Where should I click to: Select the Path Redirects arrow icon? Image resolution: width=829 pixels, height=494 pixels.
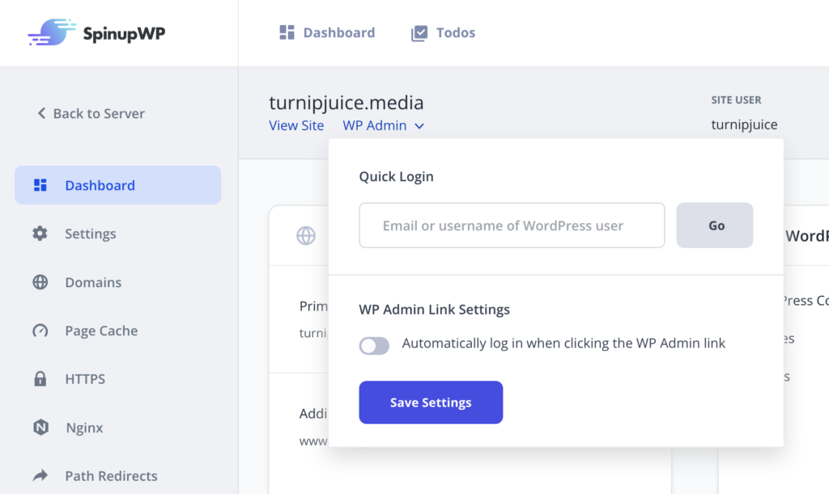[x=40, y=475]
